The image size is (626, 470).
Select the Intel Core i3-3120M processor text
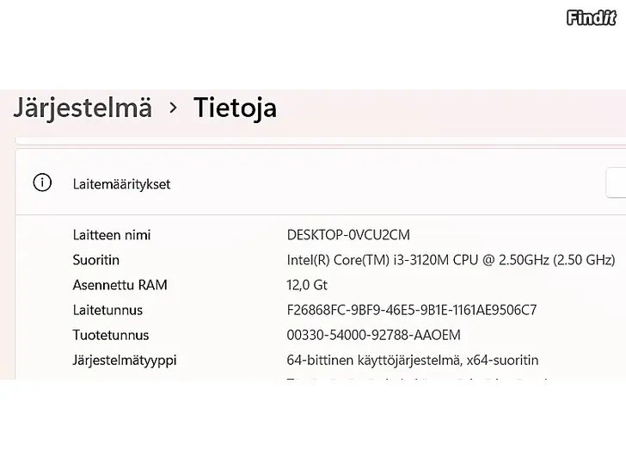[451, 260]
